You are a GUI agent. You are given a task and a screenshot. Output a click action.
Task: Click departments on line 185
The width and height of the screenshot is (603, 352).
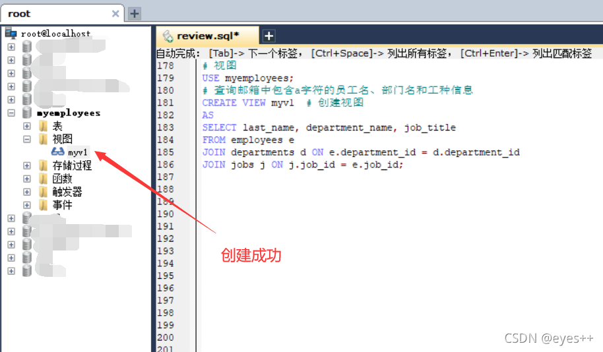click(263, 152)
